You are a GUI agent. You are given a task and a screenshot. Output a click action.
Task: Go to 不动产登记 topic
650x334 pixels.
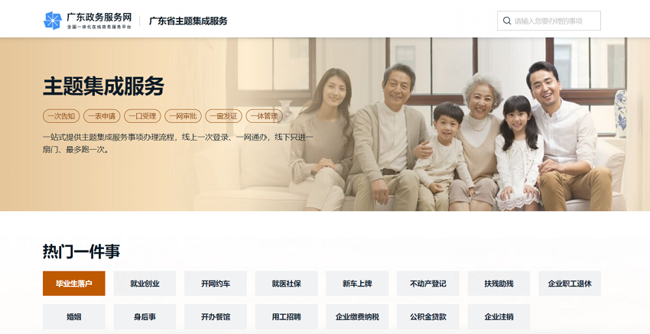pos(427,284)
